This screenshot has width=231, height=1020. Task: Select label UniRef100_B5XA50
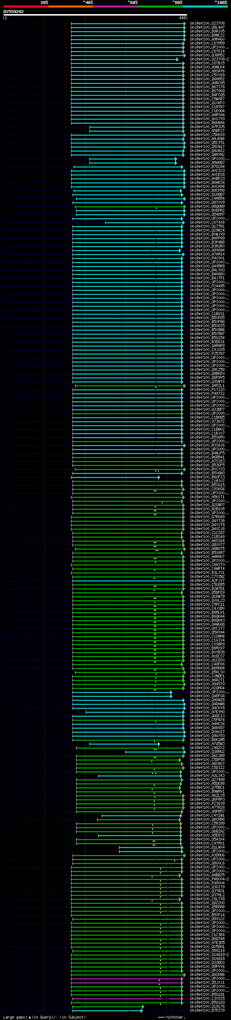click(x=207, y=437)
